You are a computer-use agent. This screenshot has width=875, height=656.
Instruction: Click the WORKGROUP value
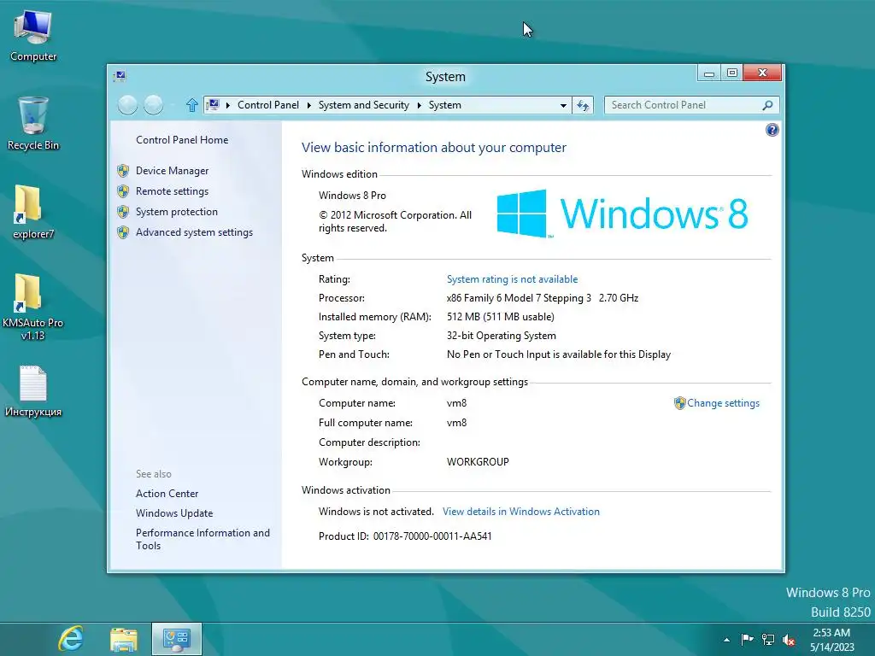click(478, 462)
